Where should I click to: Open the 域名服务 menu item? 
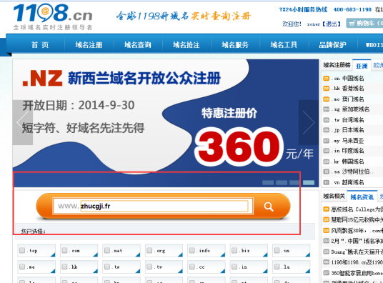click(235, 45)
